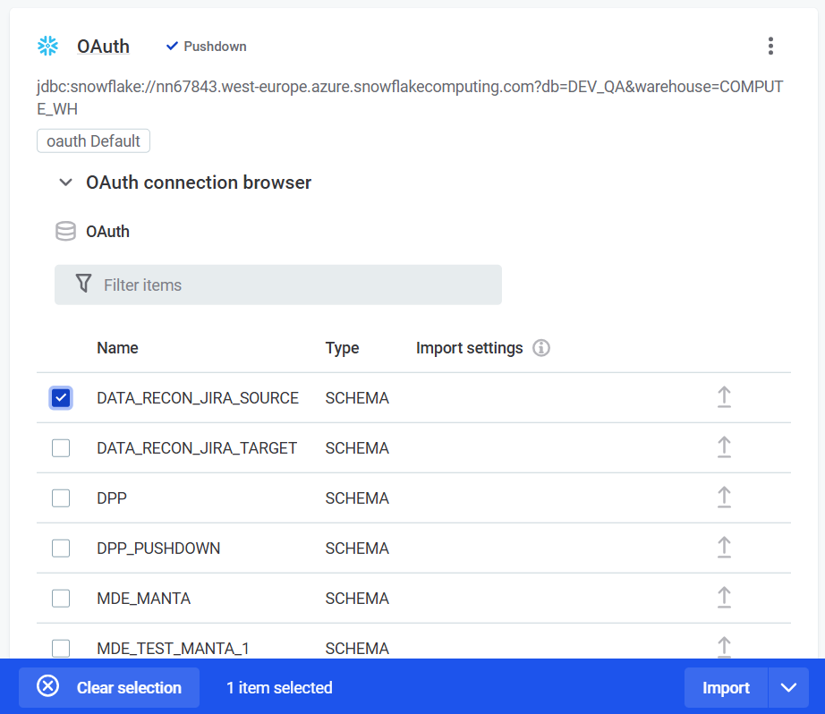Click the filter funnel icon

pyautogui.click(x=83, y=284)
